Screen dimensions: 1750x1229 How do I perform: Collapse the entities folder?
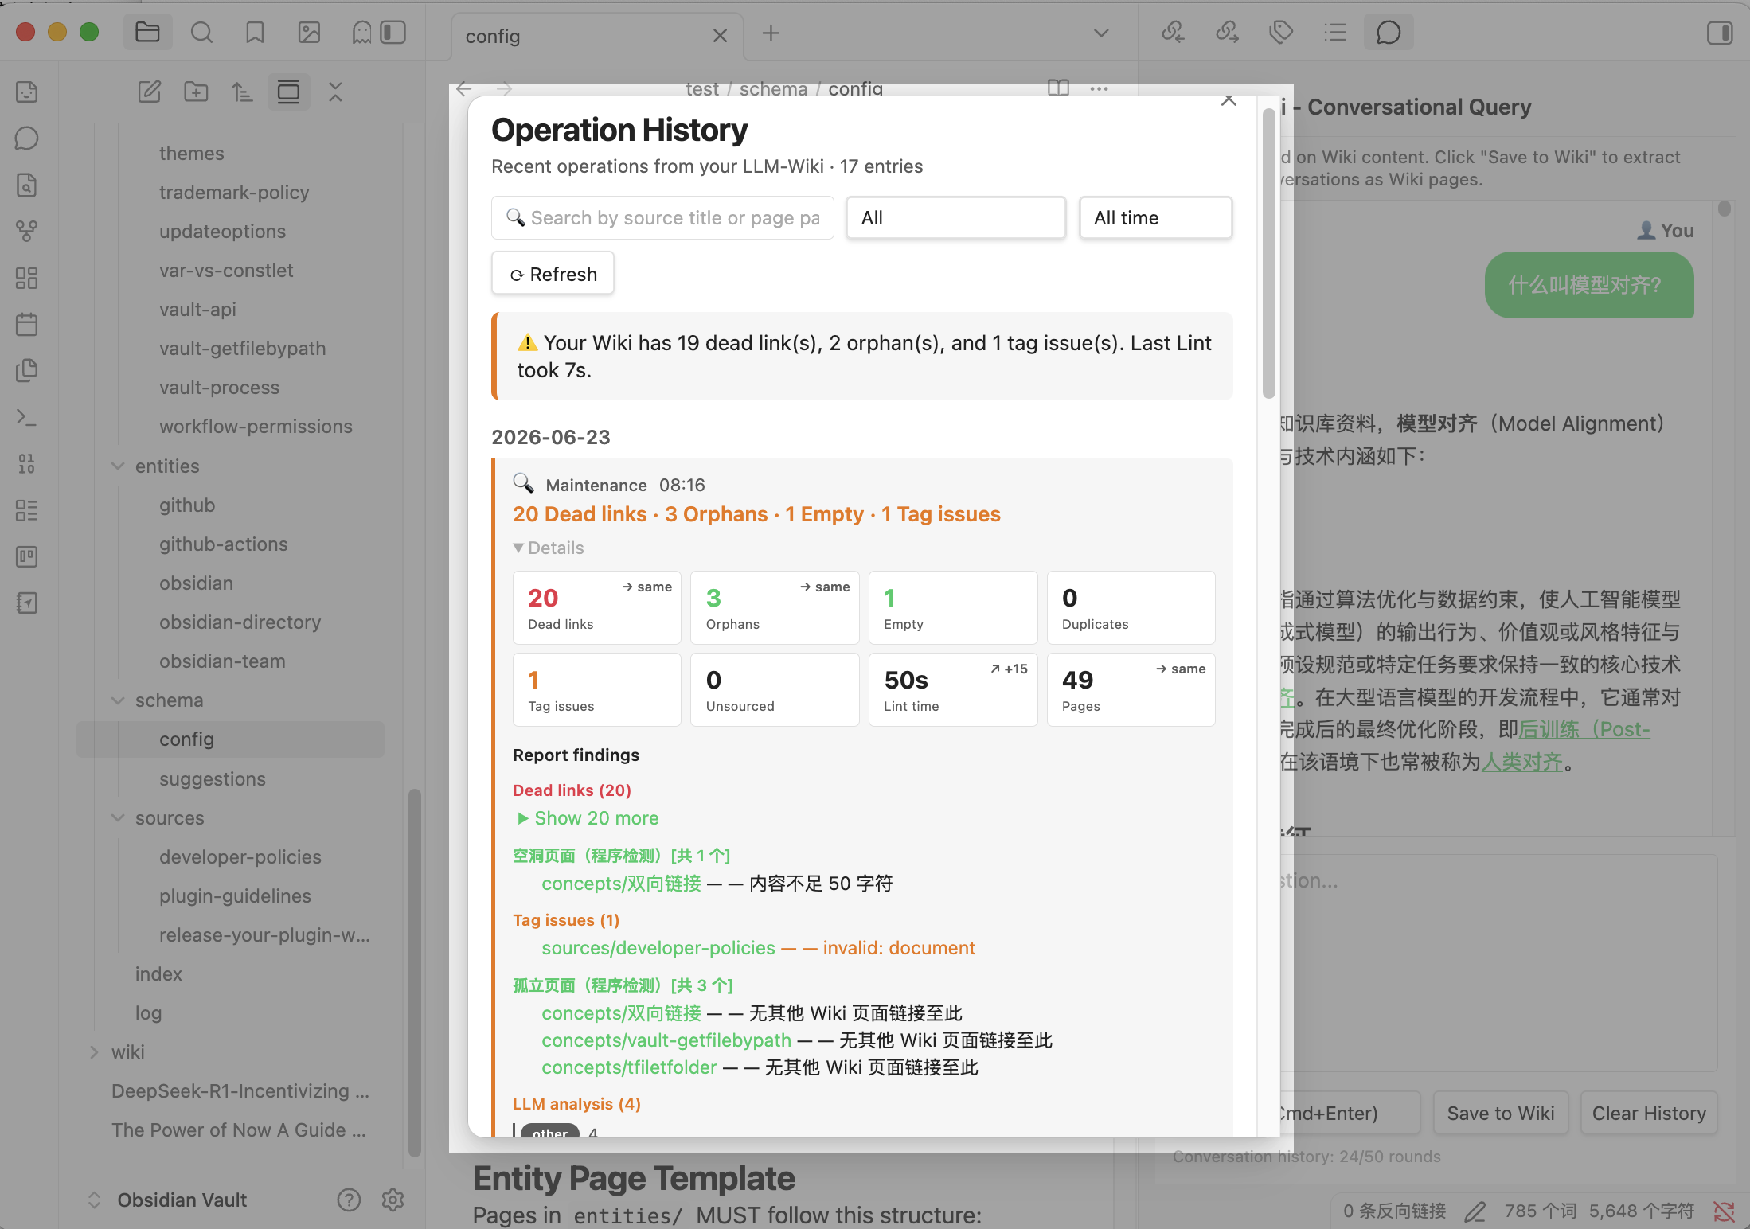click(x=118, y=466)
